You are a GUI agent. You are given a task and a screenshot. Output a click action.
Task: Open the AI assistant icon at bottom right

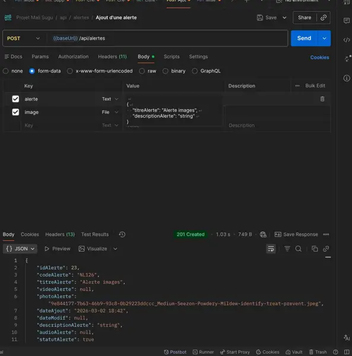coord(347,338)
